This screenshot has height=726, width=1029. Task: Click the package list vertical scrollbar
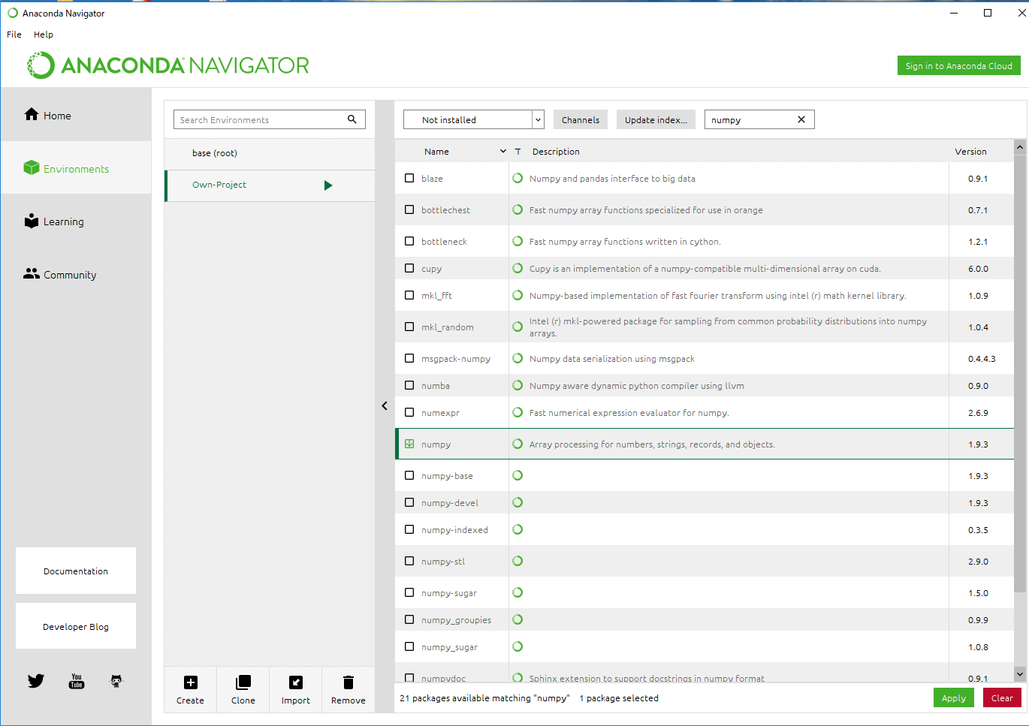click(1020, 373)
